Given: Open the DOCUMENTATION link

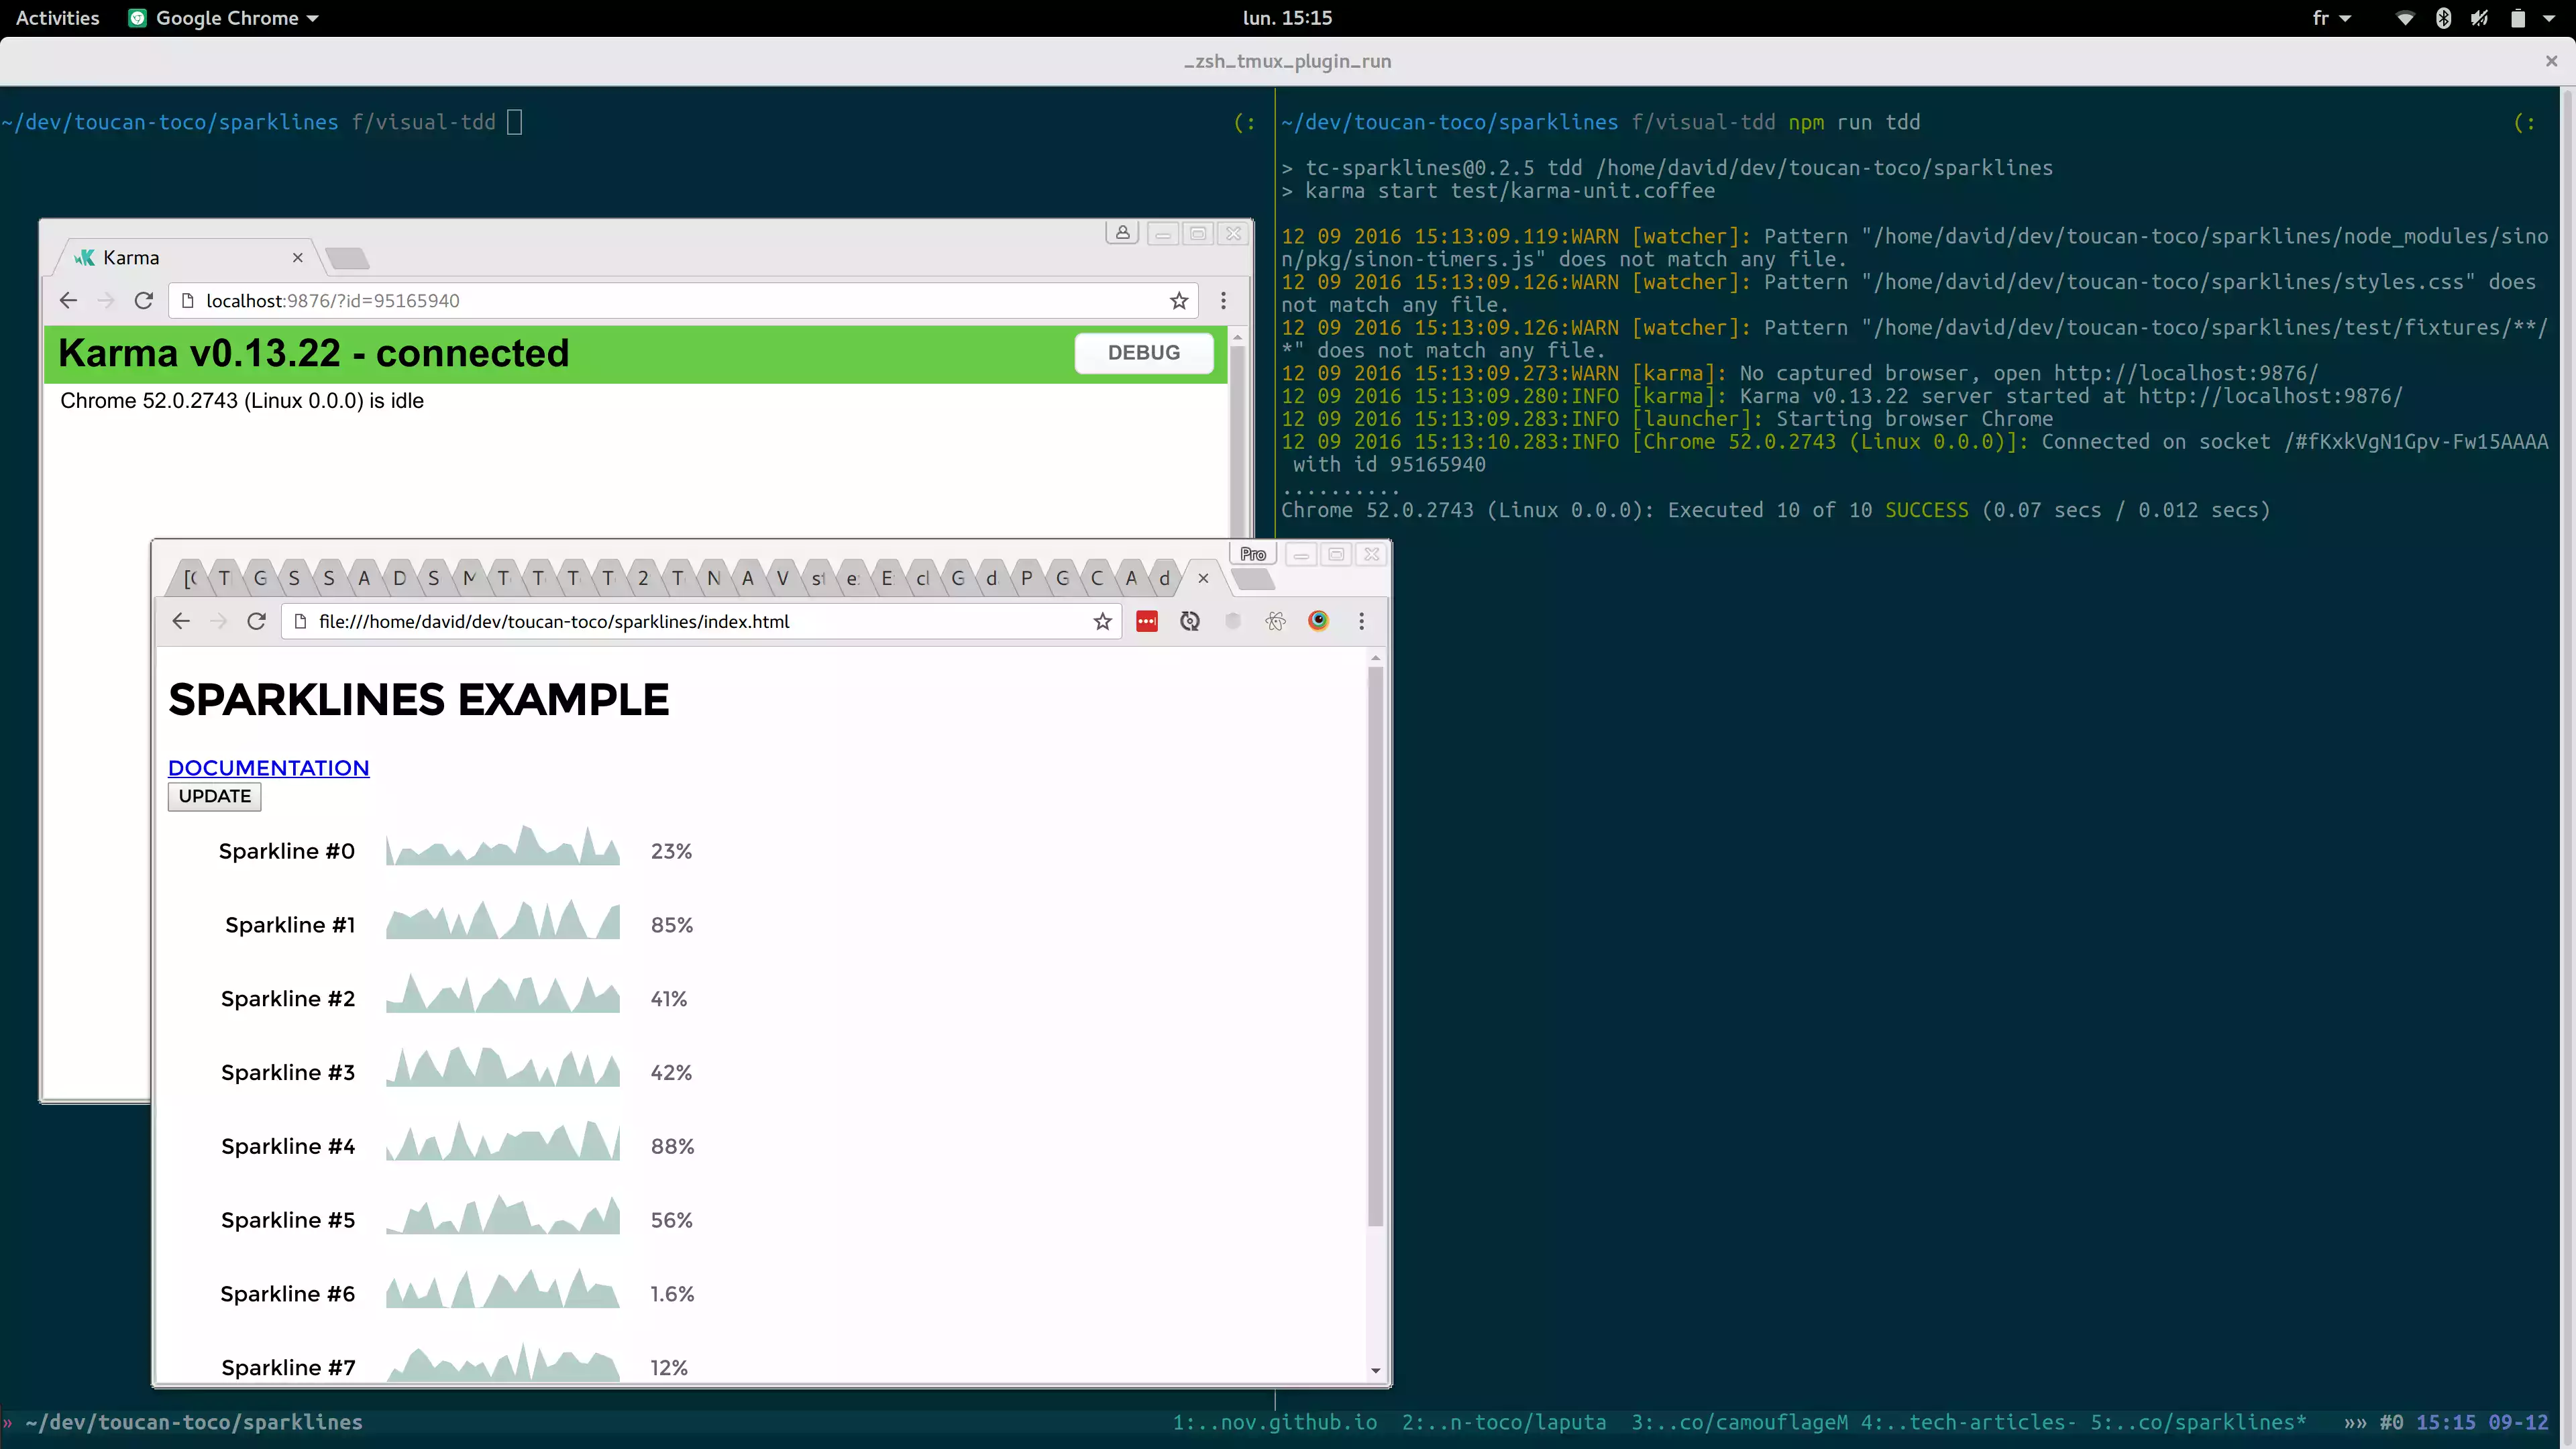Looking at the screenshot, I should [x=268, y=767].
